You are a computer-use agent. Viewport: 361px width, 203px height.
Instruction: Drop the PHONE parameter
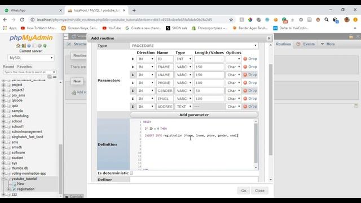click(250, 83)
